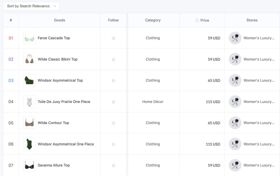
Task: Toggle follow star for Windsor Asymmetrical Top
Action: (x=113, y=81)
